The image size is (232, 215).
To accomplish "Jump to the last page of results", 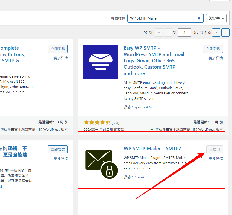I will (x=225, y=33).
